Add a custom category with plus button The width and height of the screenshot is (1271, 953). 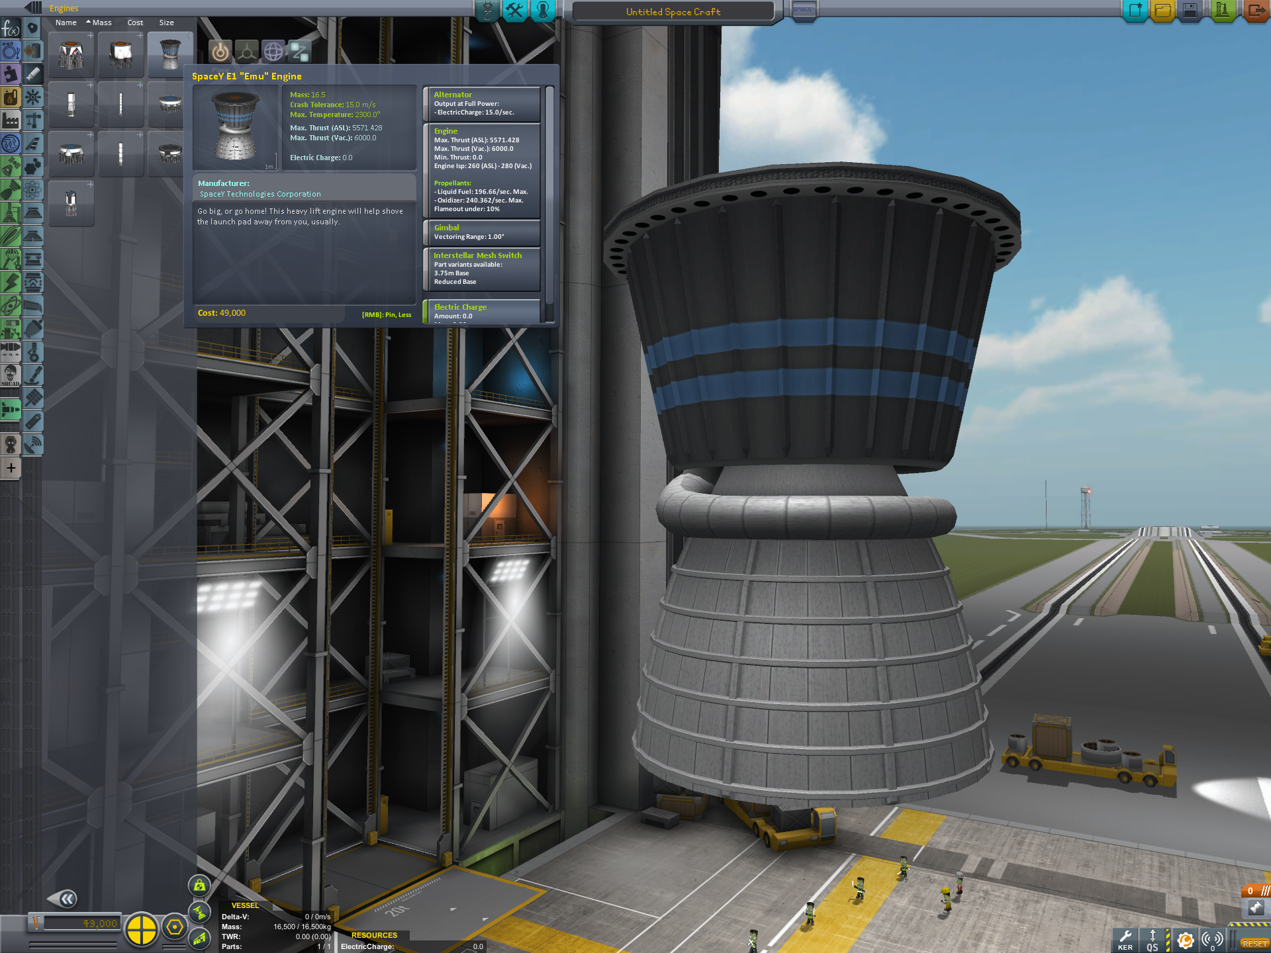tap(11, 468)
